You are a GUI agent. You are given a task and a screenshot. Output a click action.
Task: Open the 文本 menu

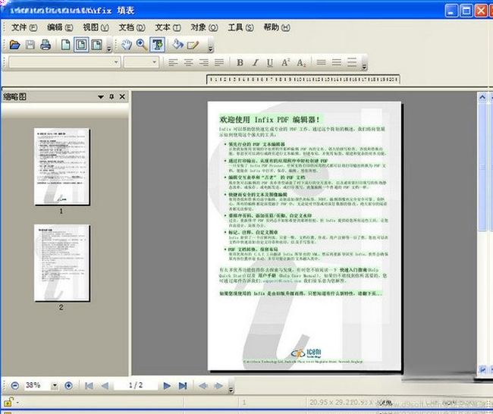click(x=168, y=27)
